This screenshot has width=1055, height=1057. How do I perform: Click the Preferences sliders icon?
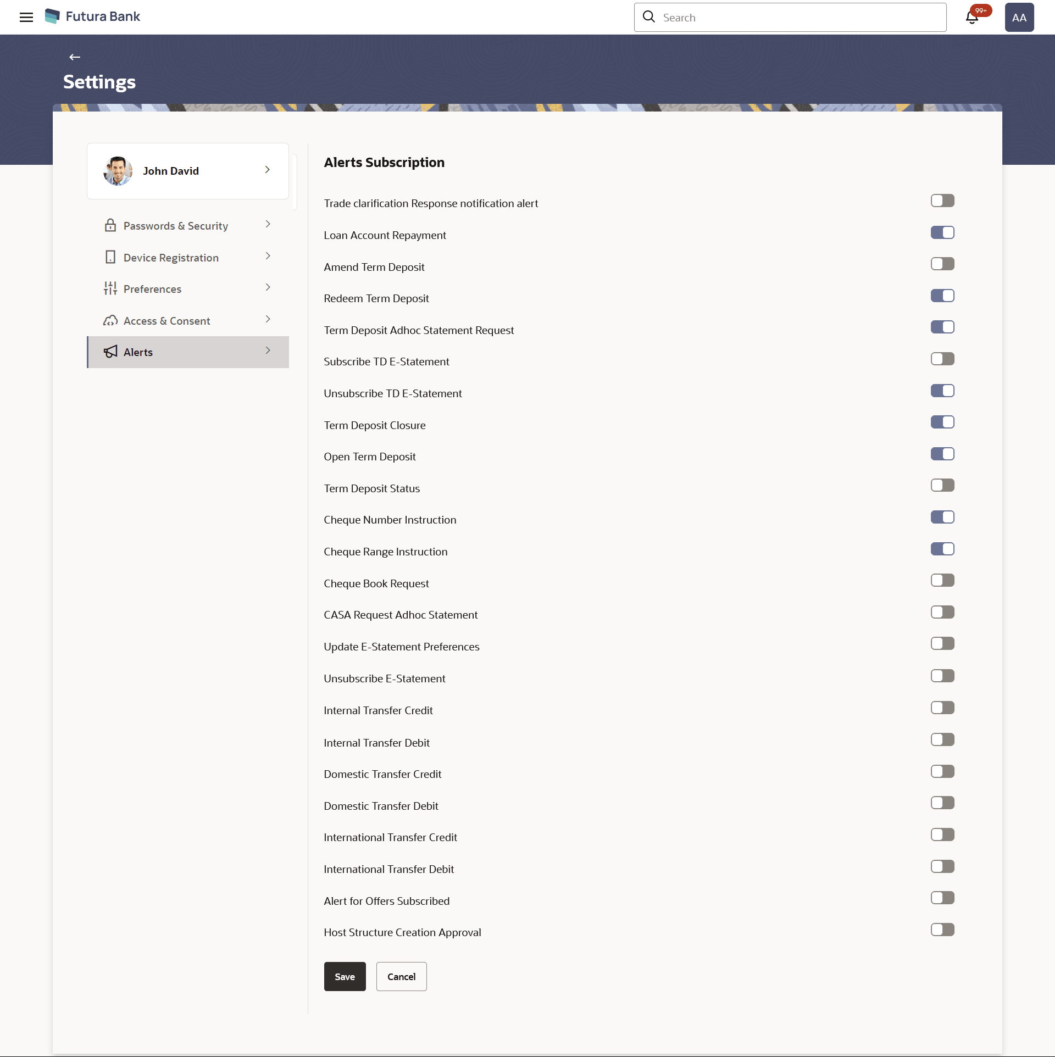110,288
